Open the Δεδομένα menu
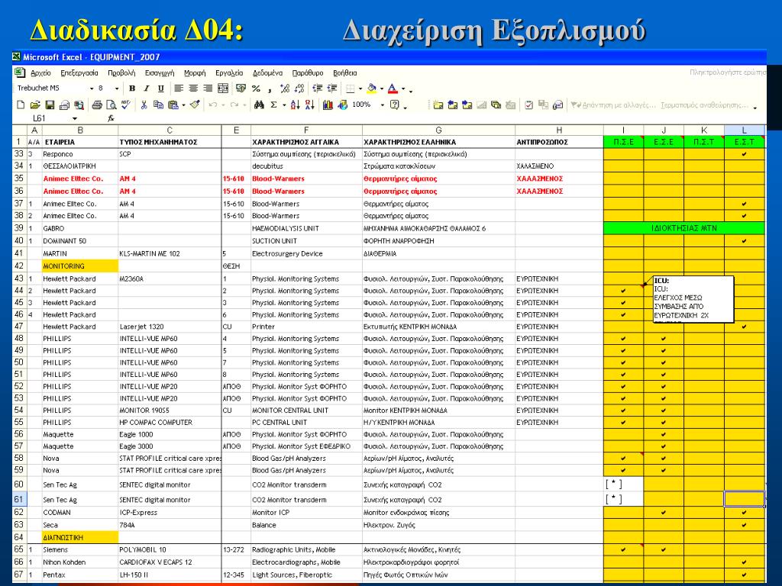782x586 pixels. [267, 72]
